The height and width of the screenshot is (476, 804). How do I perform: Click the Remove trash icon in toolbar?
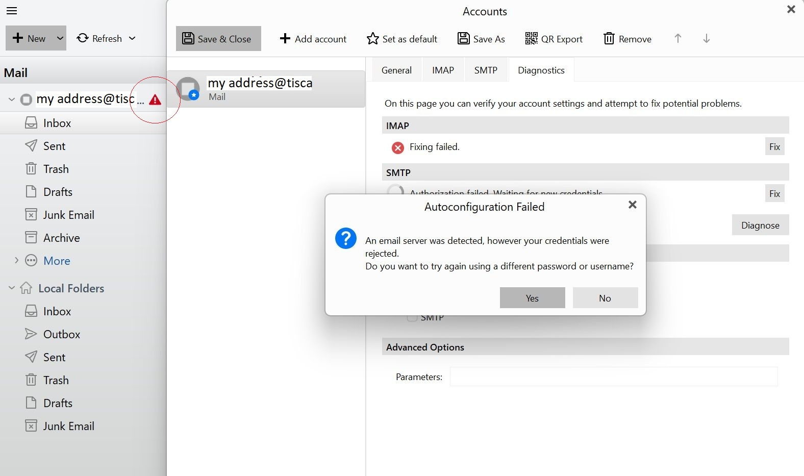click(x=609, y=39)
